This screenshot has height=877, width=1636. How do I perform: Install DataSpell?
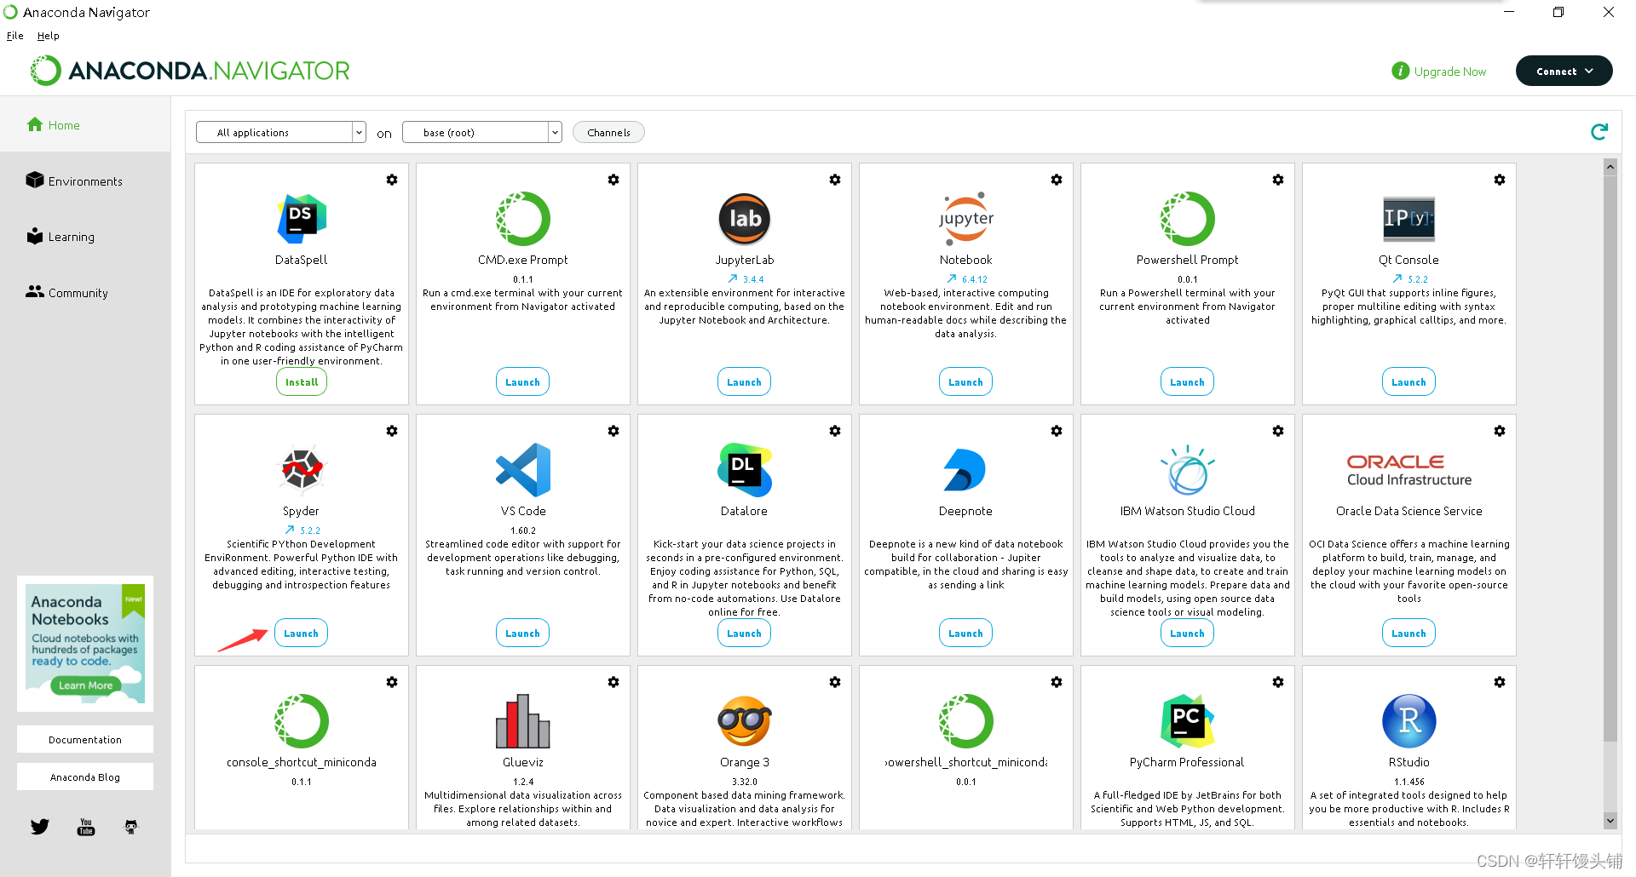pos(302,382)
